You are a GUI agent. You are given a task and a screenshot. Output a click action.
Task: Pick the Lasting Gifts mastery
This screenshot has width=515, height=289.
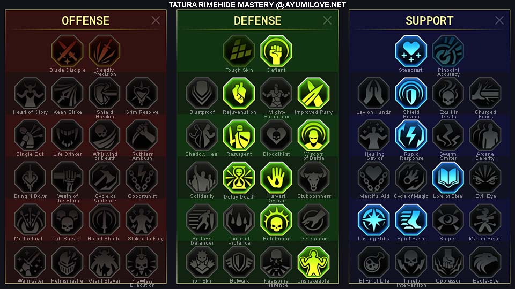click(x=374, y=220)
